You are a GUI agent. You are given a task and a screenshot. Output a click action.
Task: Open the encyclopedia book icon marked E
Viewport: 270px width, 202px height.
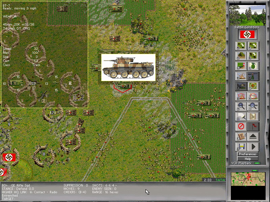click(x=241, y=137)
